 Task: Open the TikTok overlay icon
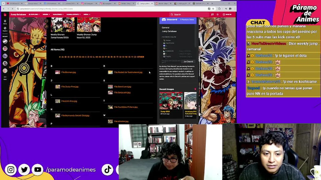tap(108, 170)
